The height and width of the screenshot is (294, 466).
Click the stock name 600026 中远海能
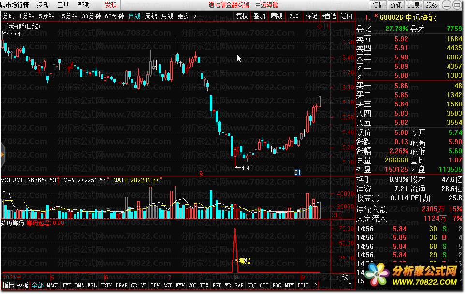click(x=408, y=18)
